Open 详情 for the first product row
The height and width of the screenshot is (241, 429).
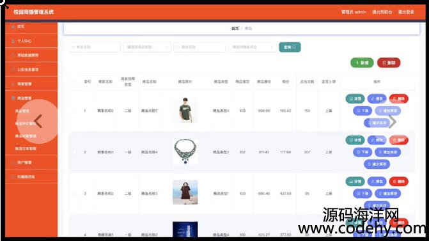tap(355, 98)
